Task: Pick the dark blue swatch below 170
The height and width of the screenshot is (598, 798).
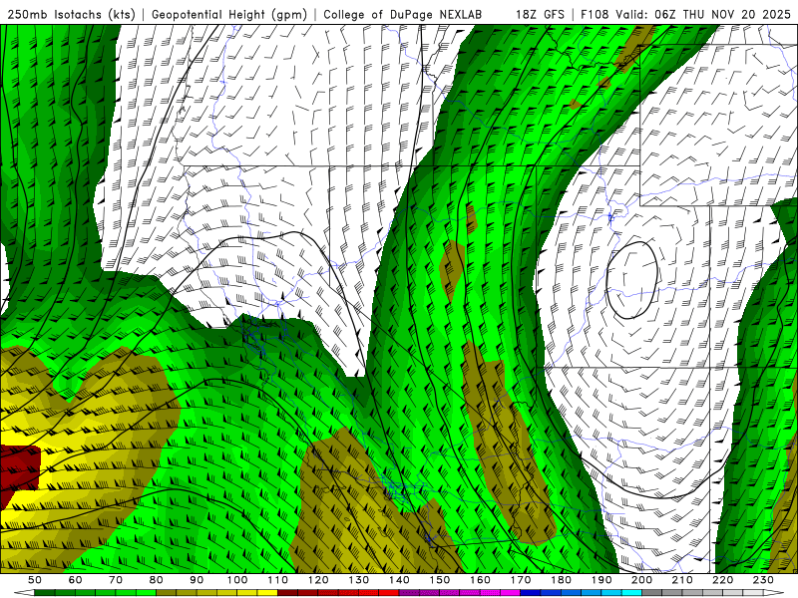Action: (531, 593)
